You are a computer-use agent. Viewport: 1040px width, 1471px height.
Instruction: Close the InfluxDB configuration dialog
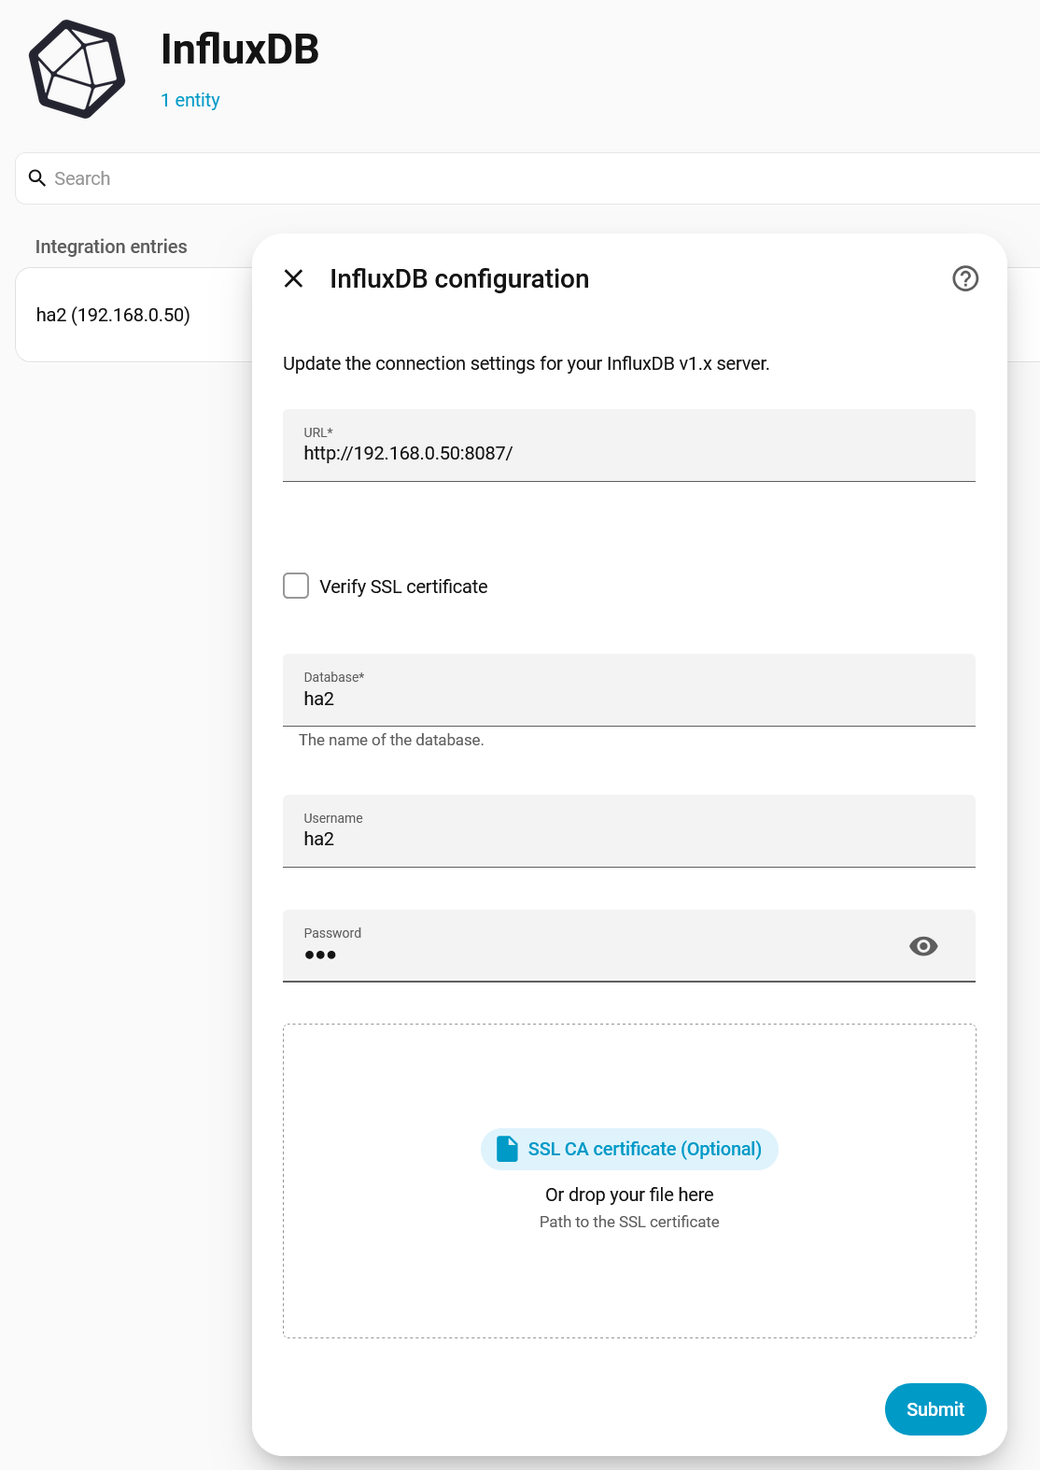(293, 278)
